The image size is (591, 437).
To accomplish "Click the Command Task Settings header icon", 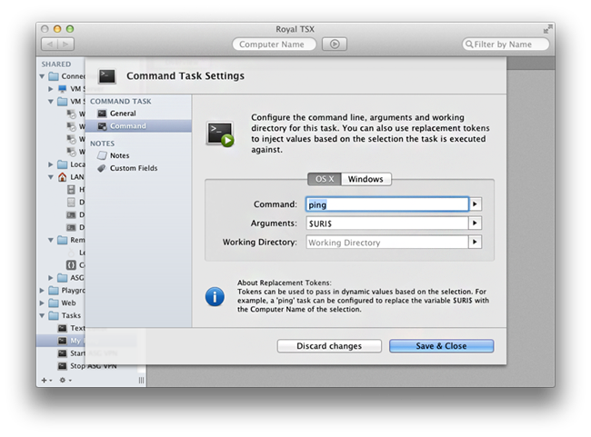I will coord(107,76).
